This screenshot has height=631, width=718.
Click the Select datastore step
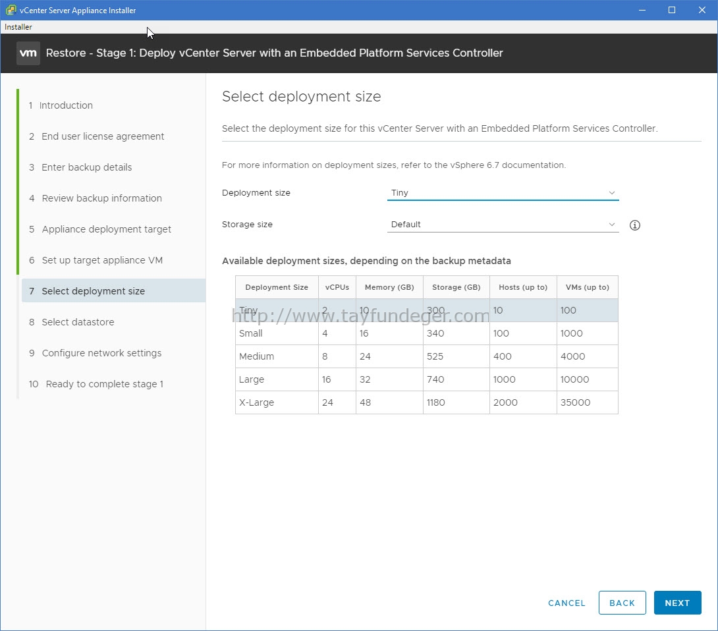pos(72,322)
